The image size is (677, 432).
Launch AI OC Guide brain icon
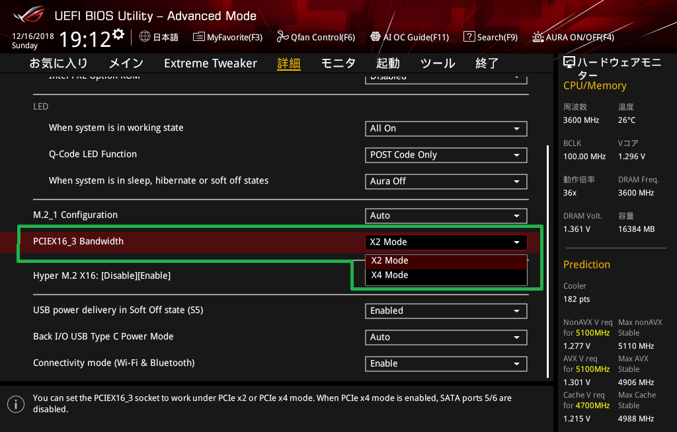(x=376, y=37)
